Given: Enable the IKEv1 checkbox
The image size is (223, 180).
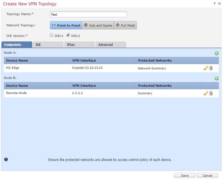Looking at the screenshot, I should click(52, 35).
